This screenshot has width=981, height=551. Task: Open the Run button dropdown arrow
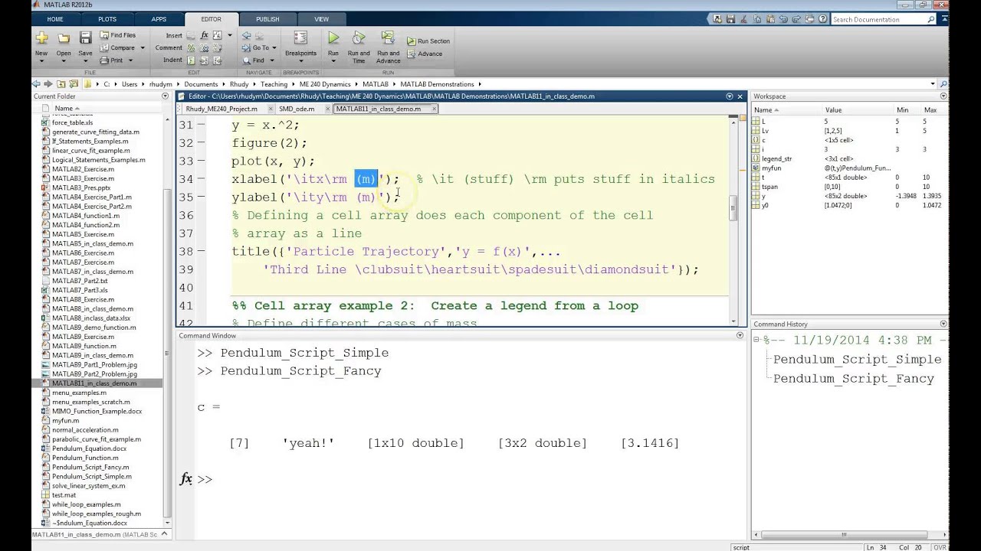click(333, 61)
